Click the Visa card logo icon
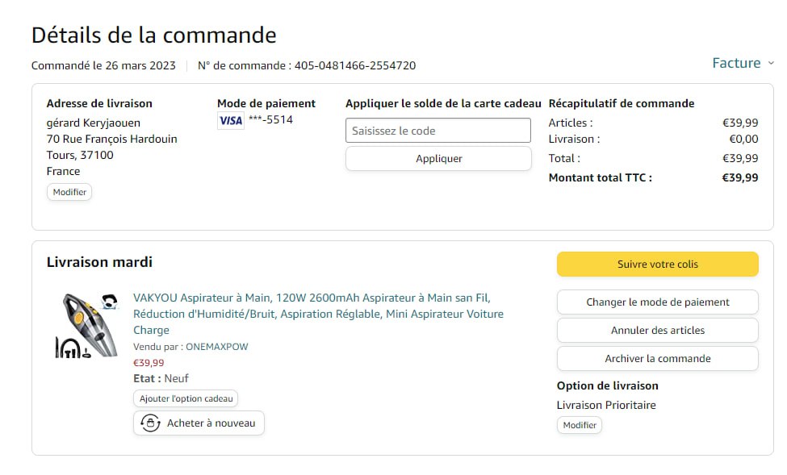Viewport: 787px width, 475px height. coord(231,121)
